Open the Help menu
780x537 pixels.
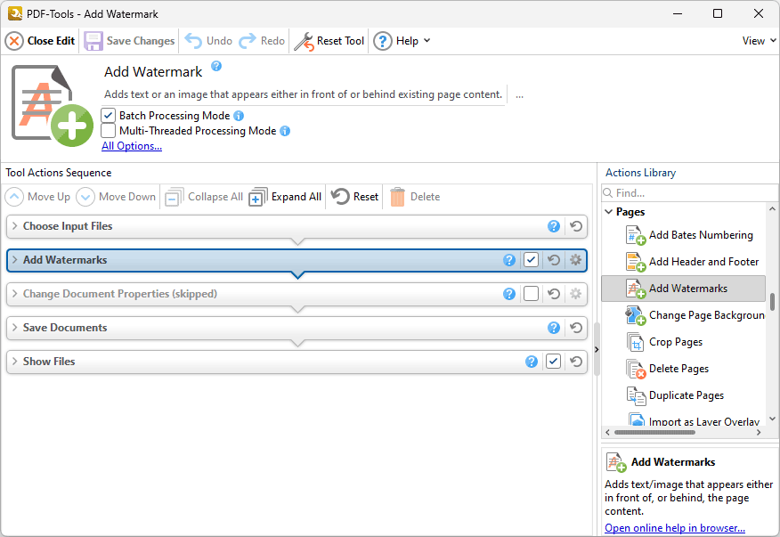(x=402, y=41)
